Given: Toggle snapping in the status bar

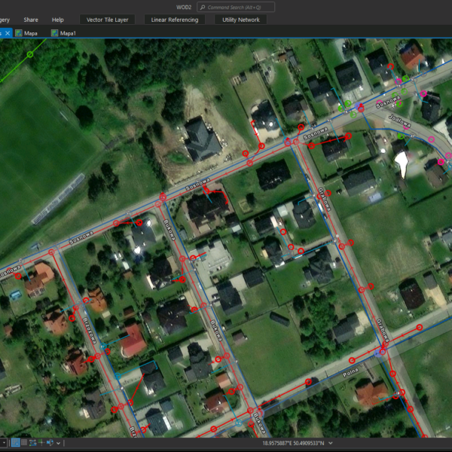Looking at the screenshot, I should (x=15, y=442).
